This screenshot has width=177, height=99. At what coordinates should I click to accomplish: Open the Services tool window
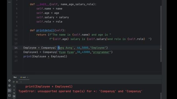coord(9,86)
